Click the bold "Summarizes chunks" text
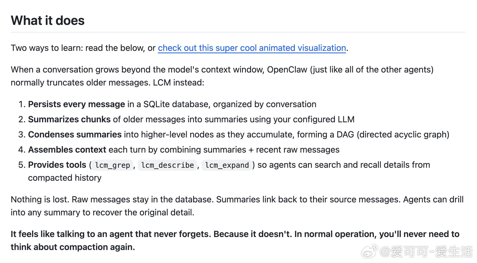477x263 pixels. (x=69, y=119)
